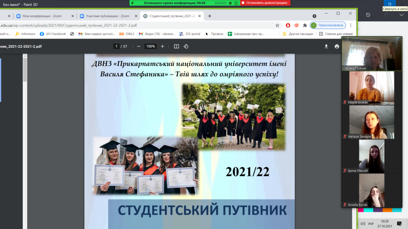Open Paint 3D history clock icon
Image resolution: width=408 pixels, height=229 pixels.
click(368, 15)
